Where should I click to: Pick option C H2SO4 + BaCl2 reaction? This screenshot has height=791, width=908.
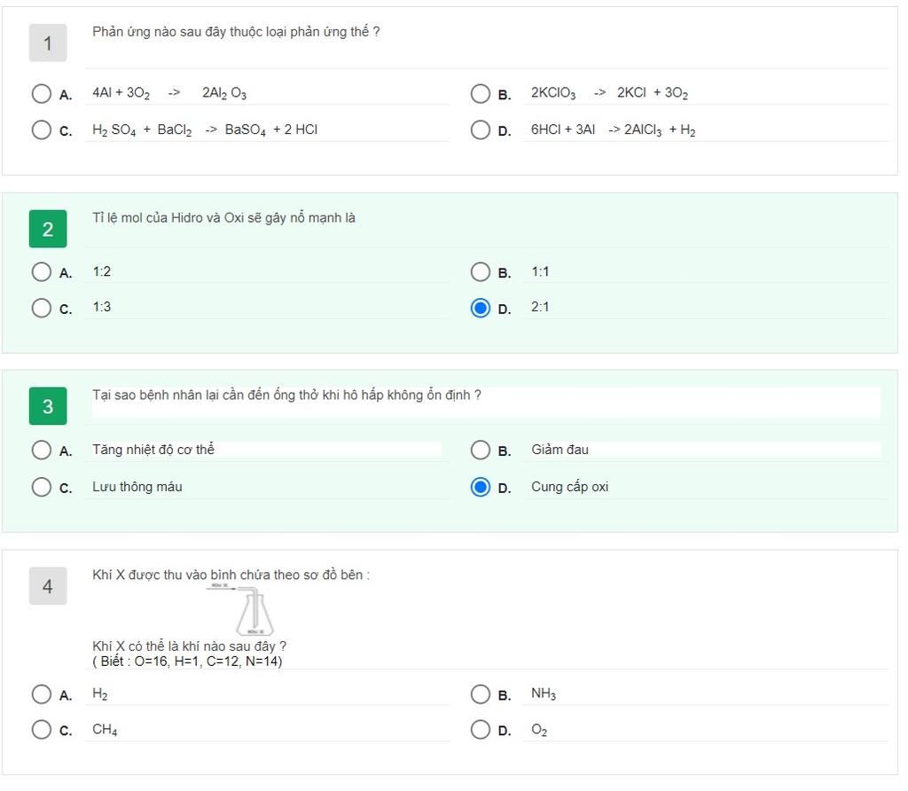[41, 129]
